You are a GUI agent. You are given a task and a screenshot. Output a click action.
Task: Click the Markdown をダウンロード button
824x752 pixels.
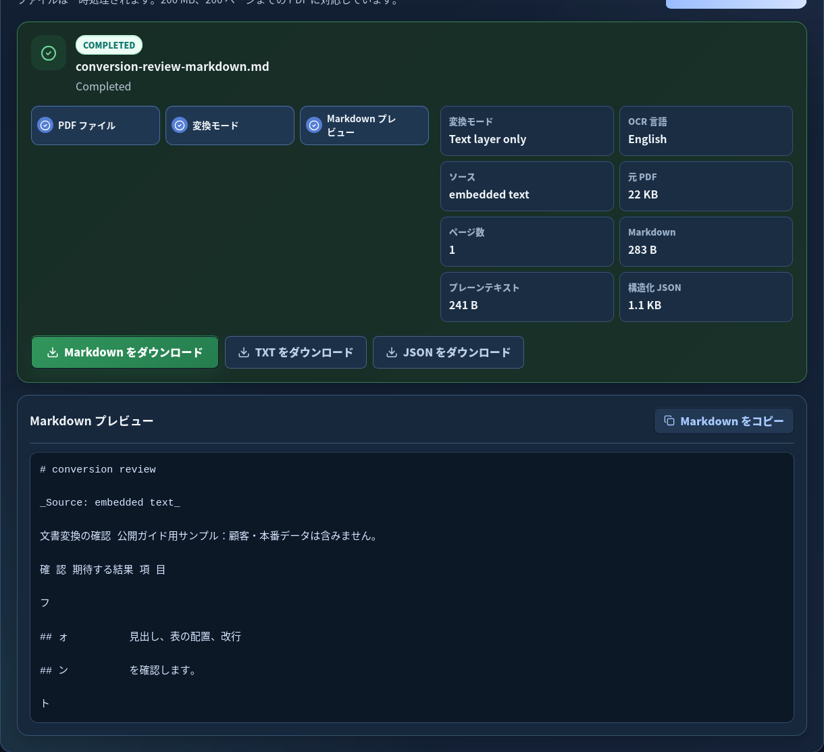125,352
